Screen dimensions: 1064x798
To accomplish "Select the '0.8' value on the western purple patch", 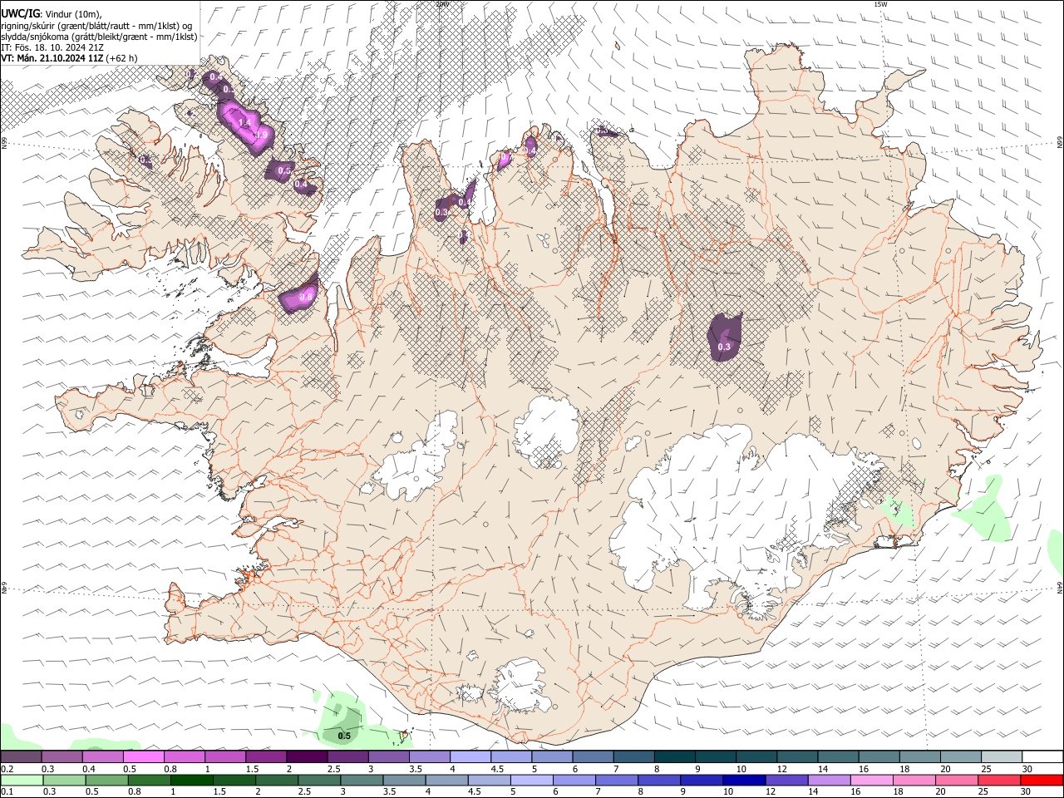I will [x=306, y=297].
